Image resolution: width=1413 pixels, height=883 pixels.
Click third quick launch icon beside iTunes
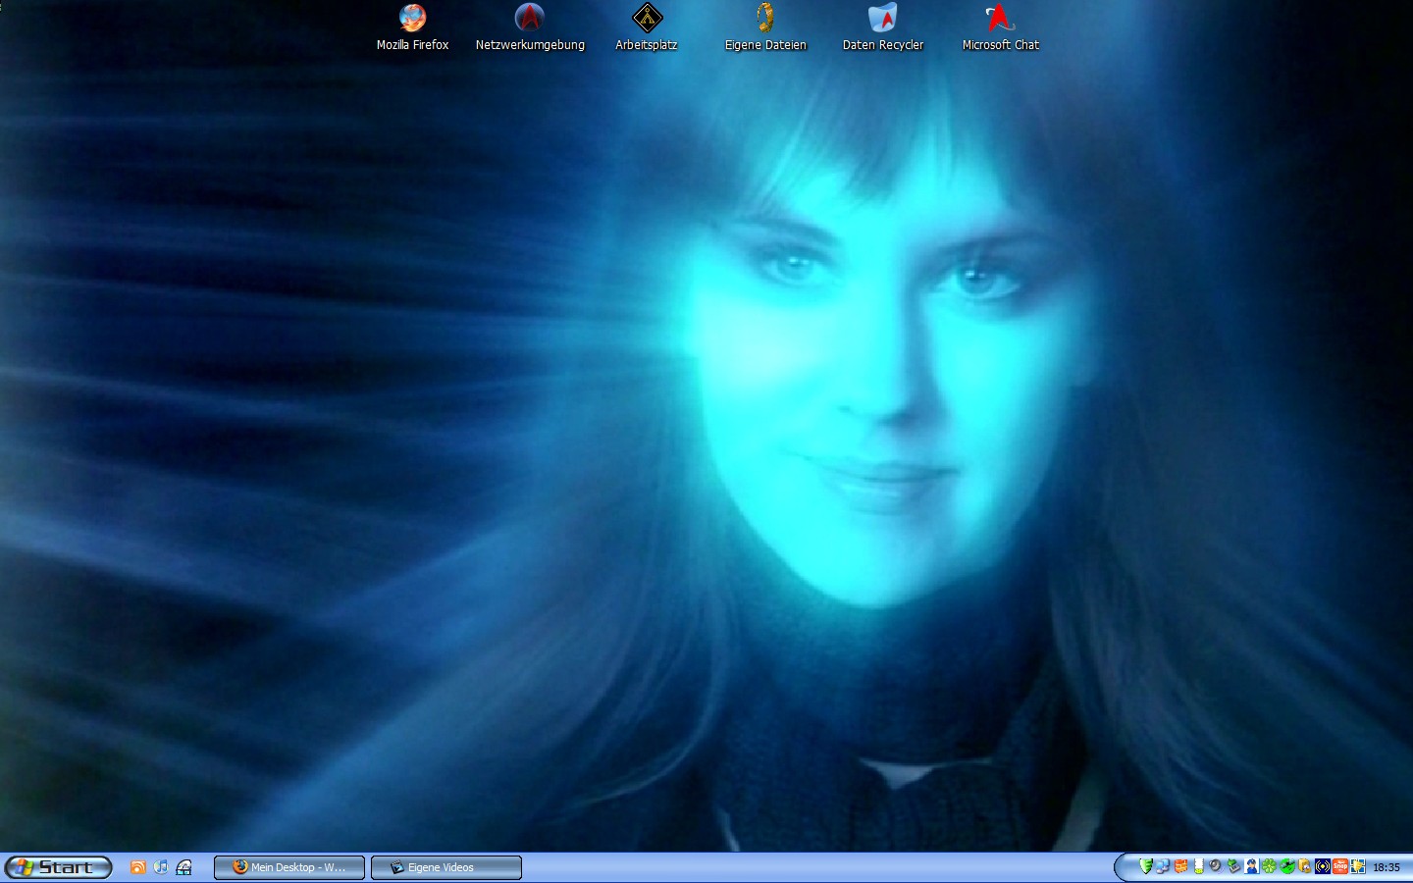(x=183, y=867)
